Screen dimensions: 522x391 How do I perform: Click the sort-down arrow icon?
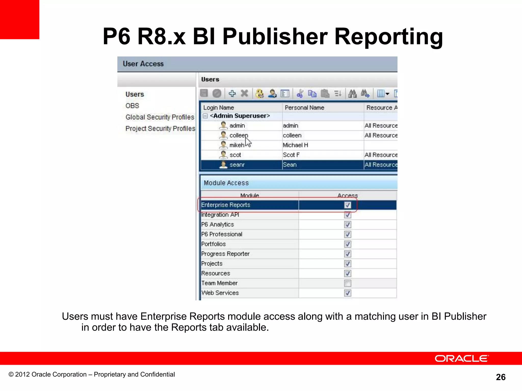[x=338, y=94]
